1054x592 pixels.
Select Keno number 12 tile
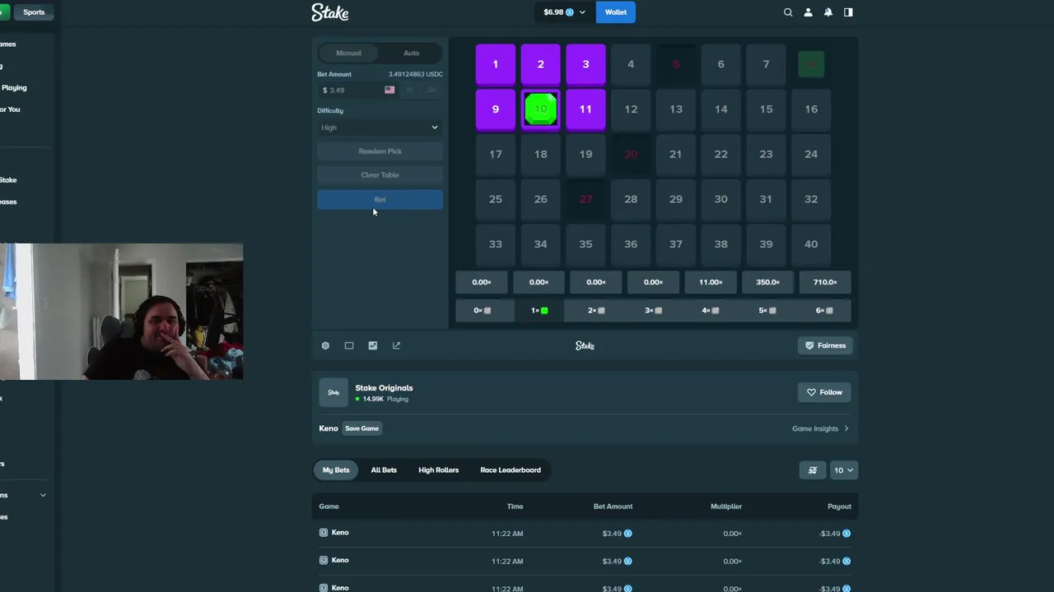[x=631, y=109]
